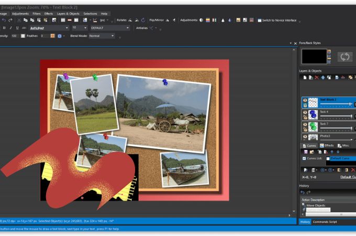Toggle strikethrough text formatting

24,28
